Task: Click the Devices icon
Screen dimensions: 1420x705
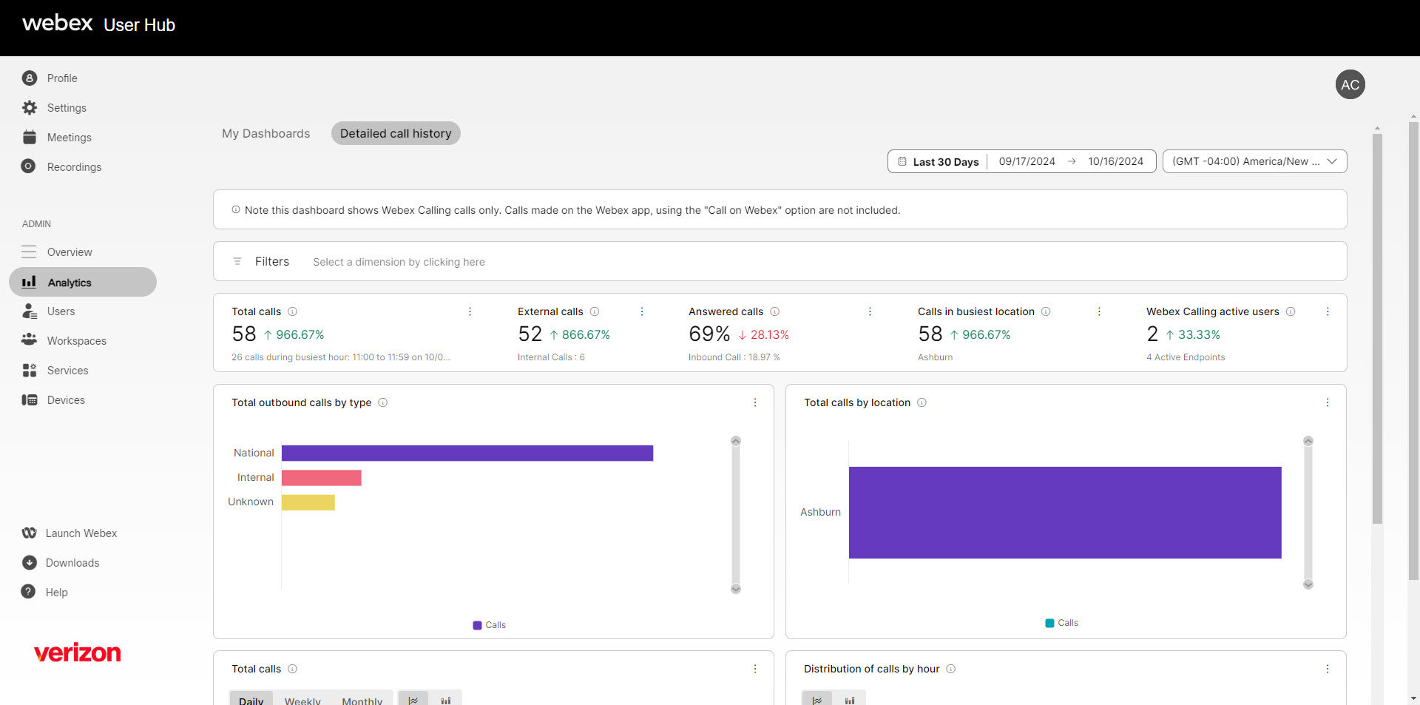Action: pos(30,399)
